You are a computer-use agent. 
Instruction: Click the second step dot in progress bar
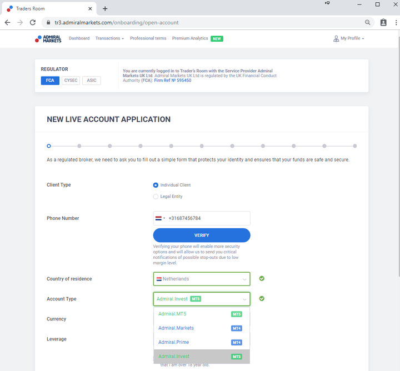click(79, 146)
